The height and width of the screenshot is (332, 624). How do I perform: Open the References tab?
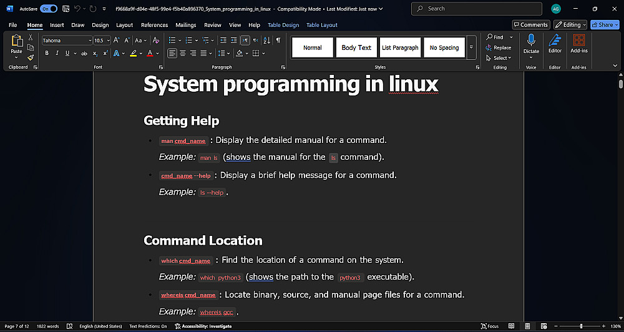pos(154,25)
